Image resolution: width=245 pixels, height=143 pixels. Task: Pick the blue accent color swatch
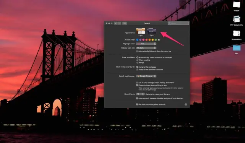click(137, 40)
